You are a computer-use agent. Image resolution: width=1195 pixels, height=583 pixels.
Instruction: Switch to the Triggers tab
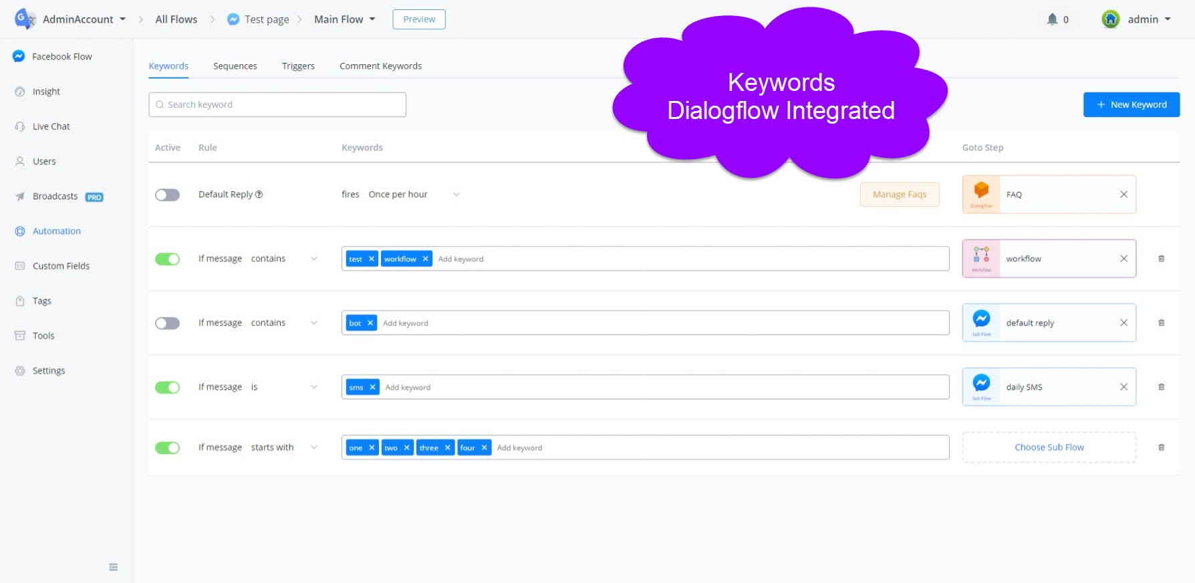pyautogui.click(x=298, y=66)
